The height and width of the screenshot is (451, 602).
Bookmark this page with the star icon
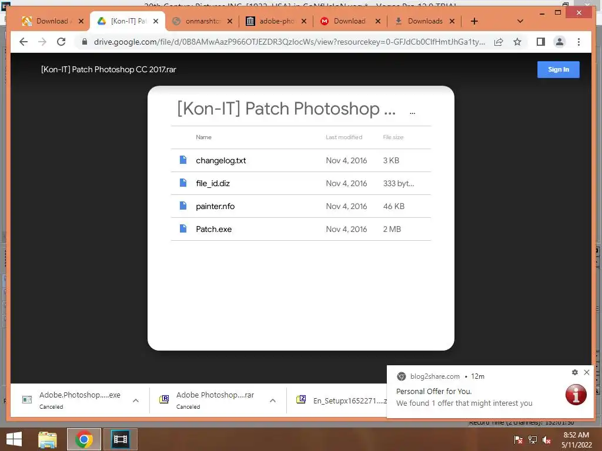pos(517,42)
